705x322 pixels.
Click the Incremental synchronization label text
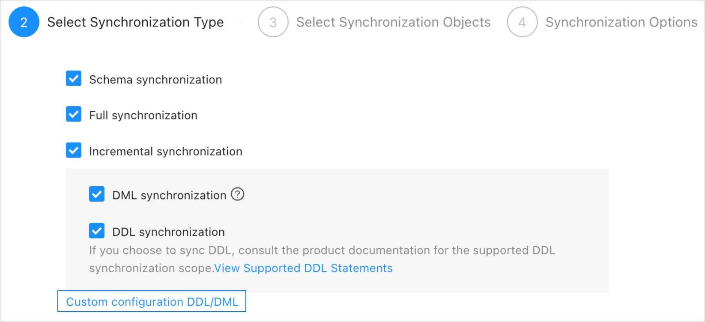point(166,152)
